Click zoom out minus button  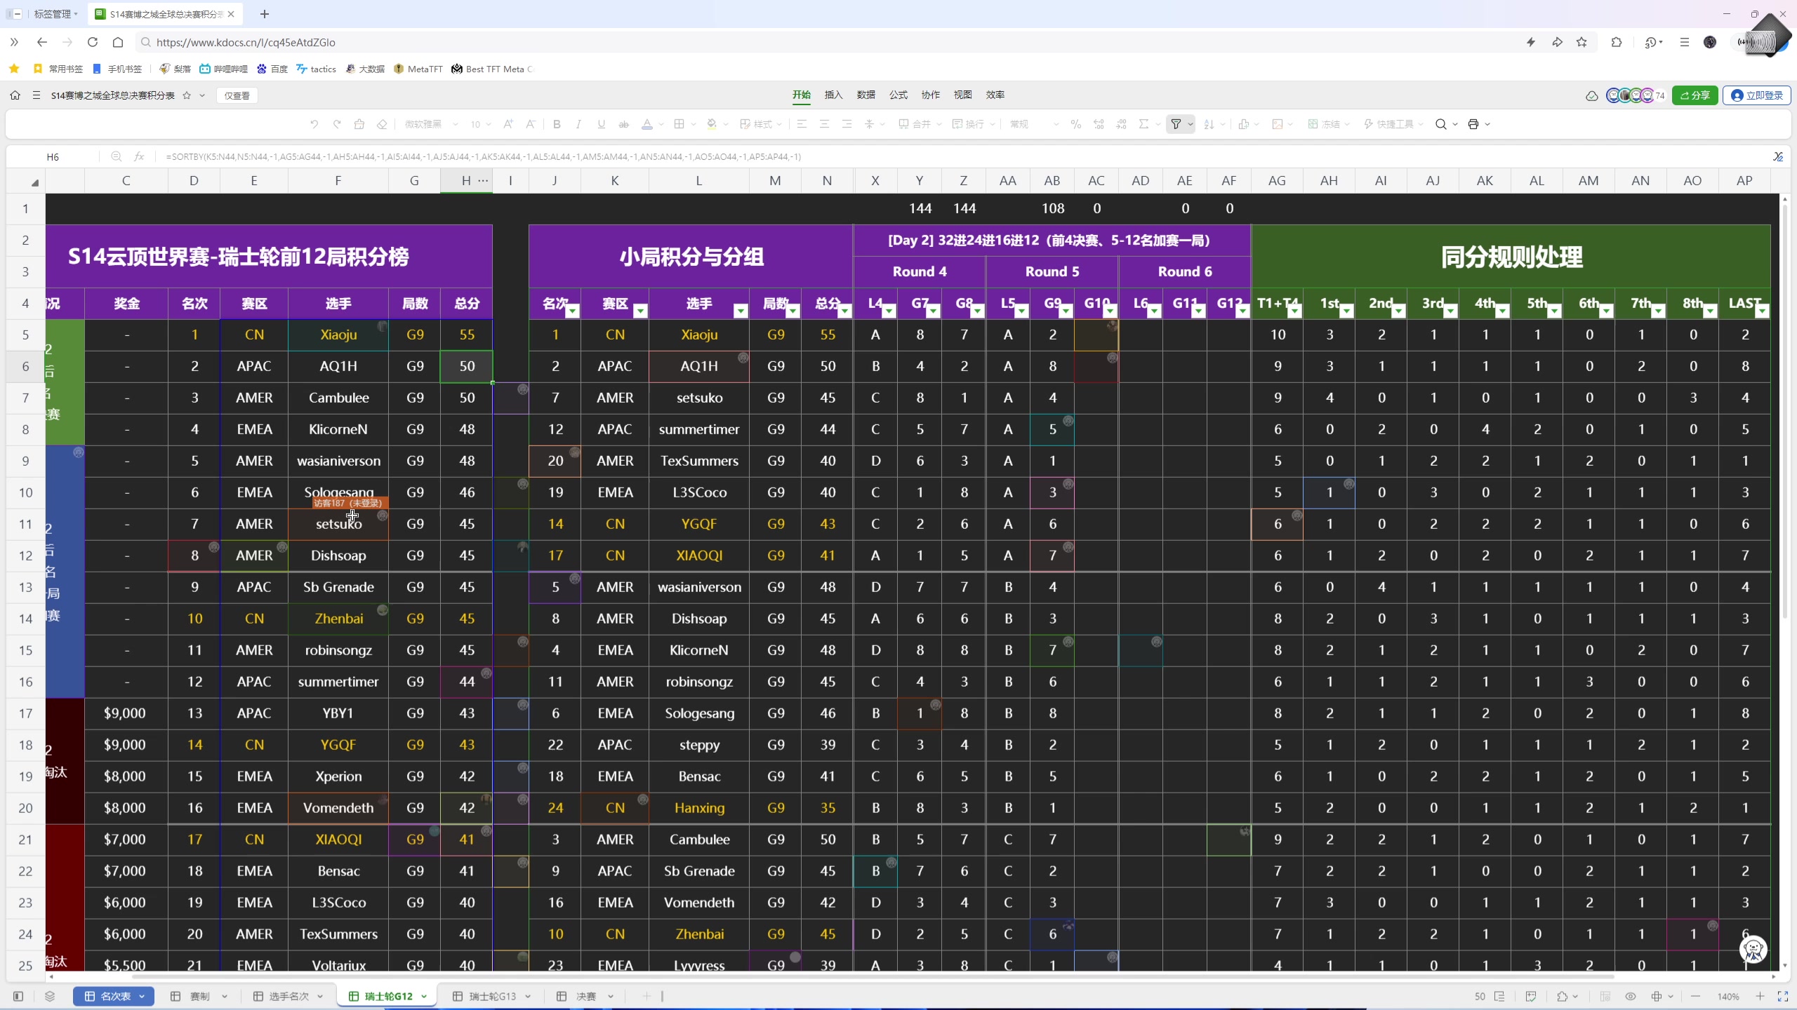[1695, 996]
